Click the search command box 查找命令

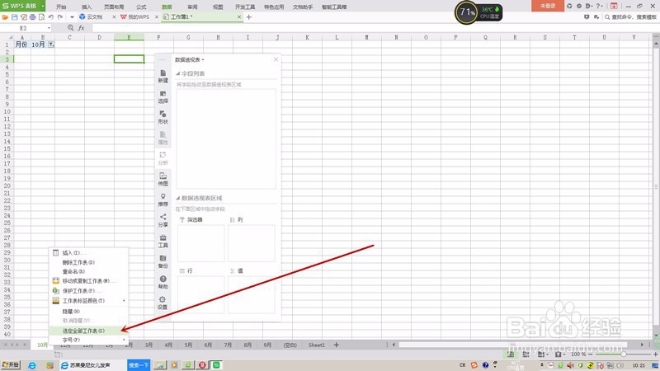[x=630, y=17]
